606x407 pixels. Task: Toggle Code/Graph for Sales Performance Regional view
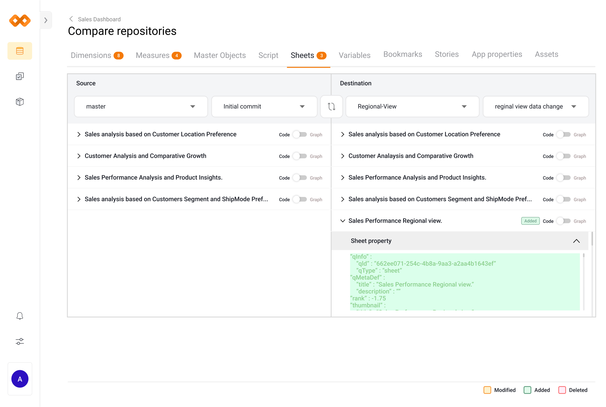(563, 221)
